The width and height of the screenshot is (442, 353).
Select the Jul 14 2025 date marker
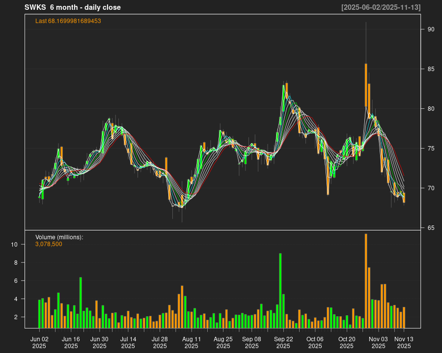(128, 342)
